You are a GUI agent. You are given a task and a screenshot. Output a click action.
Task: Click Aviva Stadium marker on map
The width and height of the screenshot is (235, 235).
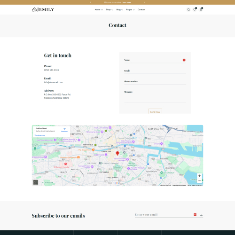tap(162, 172)
